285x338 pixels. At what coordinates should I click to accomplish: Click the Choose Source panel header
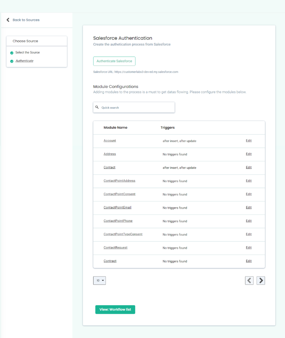tap(37, 41)
